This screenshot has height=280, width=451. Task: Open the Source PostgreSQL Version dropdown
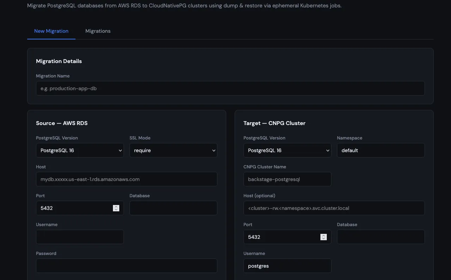pyautogui.click(x=80, y=150)
